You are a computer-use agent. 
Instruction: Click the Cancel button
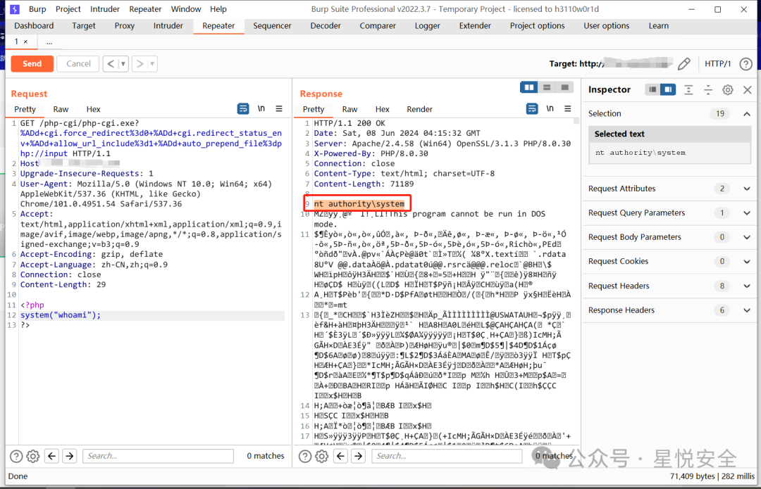tap(78, 63)
